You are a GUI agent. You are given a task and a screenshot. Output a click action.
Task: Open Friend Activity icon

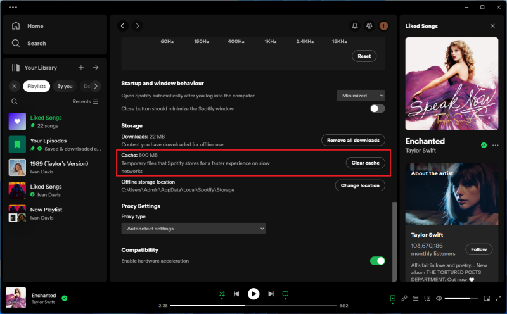click(x=369, y=26)
